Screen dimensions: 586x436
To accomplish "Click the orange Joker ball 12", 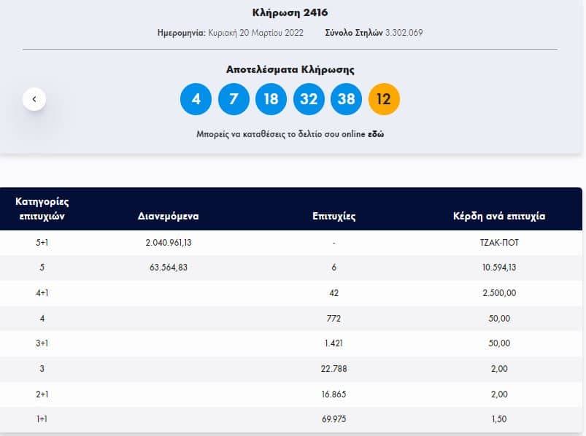I will pyautogui.click(x=384, y=99).
